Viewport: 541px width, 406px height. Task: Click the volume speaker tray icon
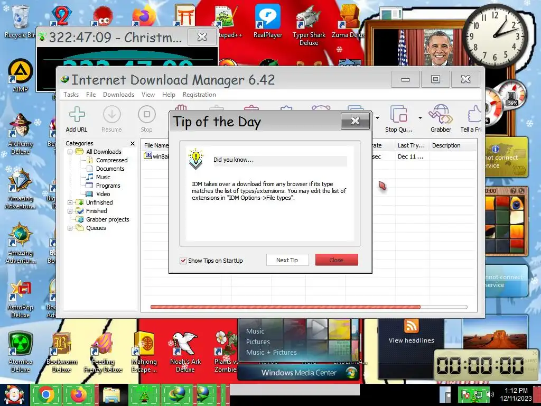point(490,394)
